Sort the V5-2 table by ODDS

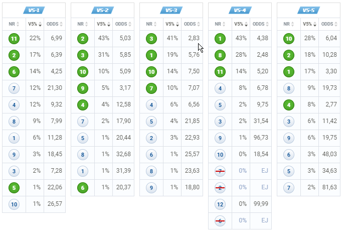coord(123,24)
